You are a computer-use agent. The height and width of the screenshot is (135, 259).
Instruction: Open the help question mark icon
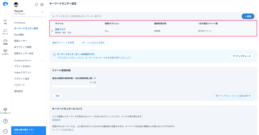pyautogui.click(x=5, y=121)
